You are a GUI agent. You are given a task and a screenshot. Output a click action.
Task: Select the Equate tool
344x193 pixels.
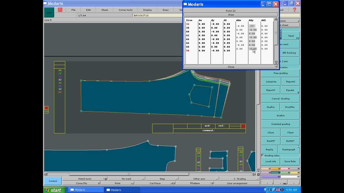coord(290,90)
